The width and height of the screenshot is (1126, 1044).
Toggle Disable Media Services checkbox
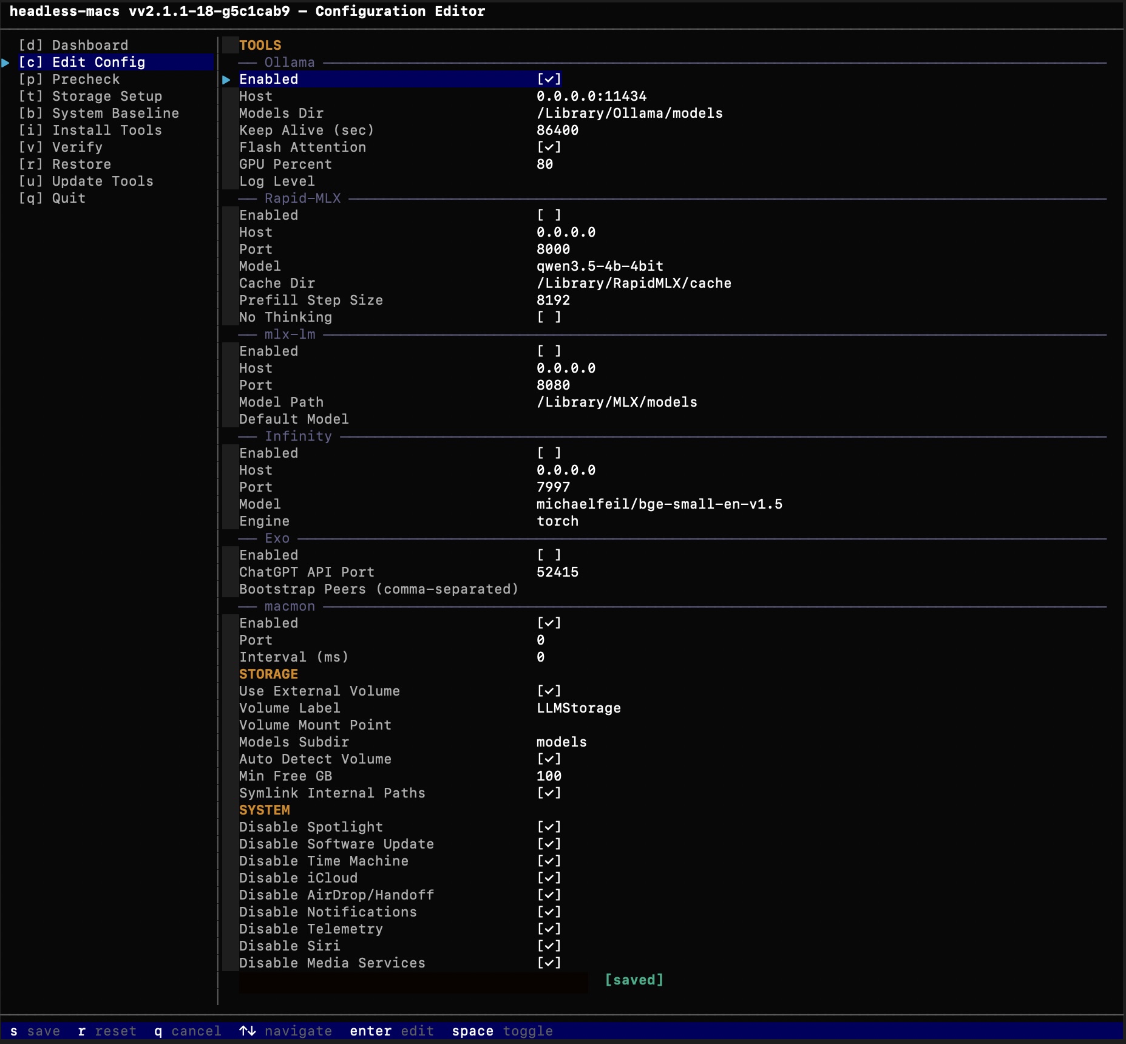[x=549, y=963]
